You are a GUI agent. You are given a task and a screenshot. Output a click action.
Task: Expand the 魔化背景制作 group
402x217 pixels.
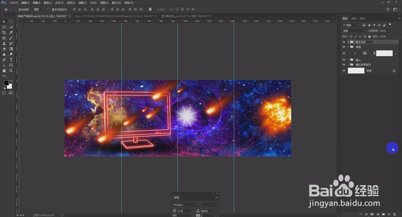click(x=348, y=65)
